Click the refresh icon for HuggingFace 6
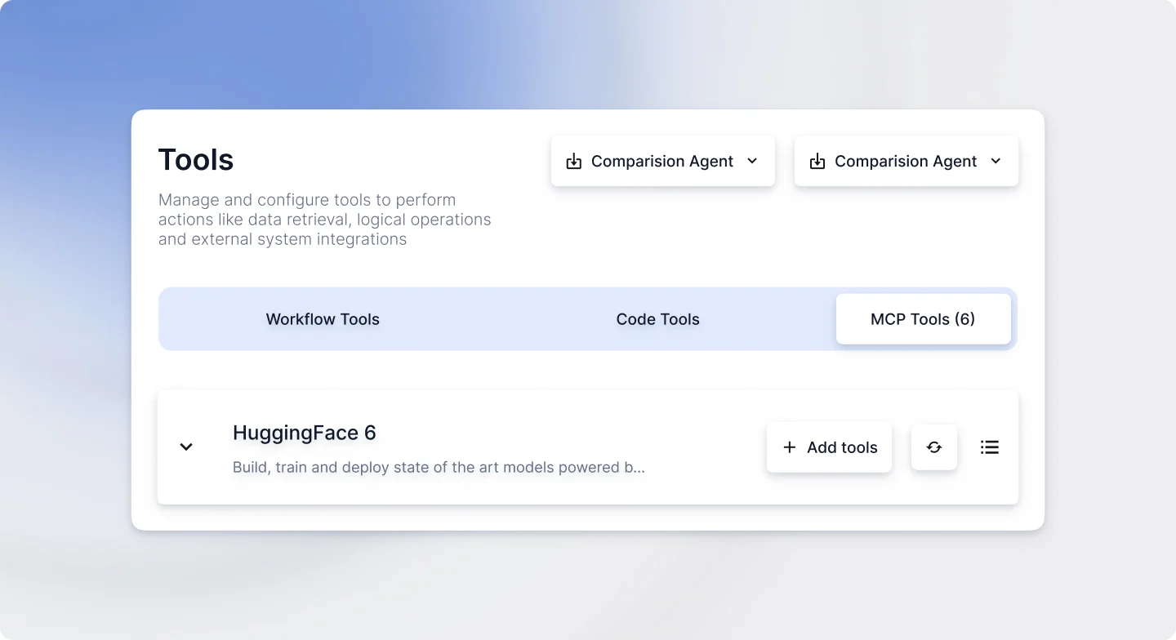Image resolution: width=1176 pixels, height=640 pixels. pos(934,447)
